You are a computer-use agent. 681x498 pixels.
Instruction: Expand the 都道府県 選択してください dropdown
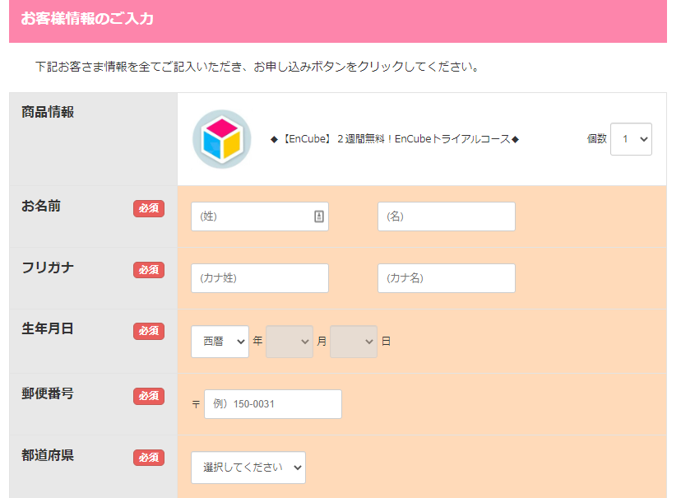click(248, 468)
